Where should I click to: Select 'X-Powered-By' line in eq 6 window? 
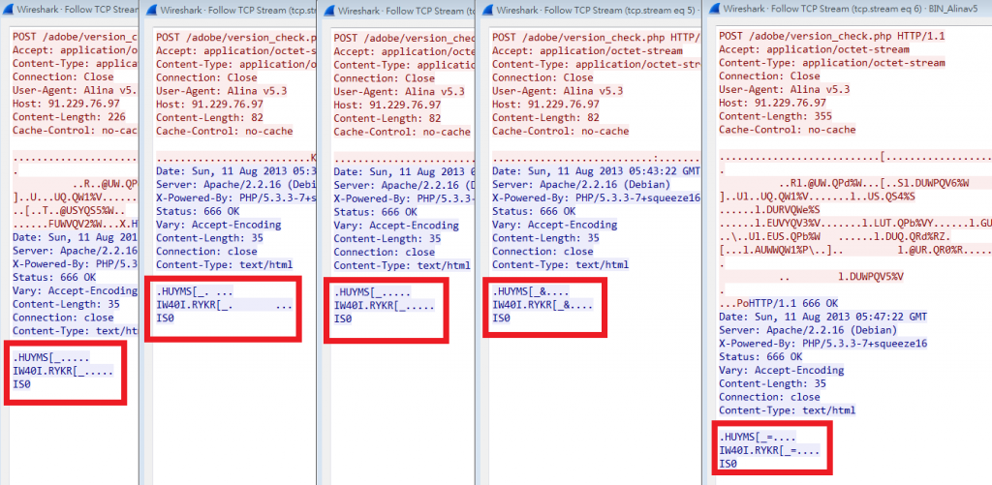pos(823,344)
